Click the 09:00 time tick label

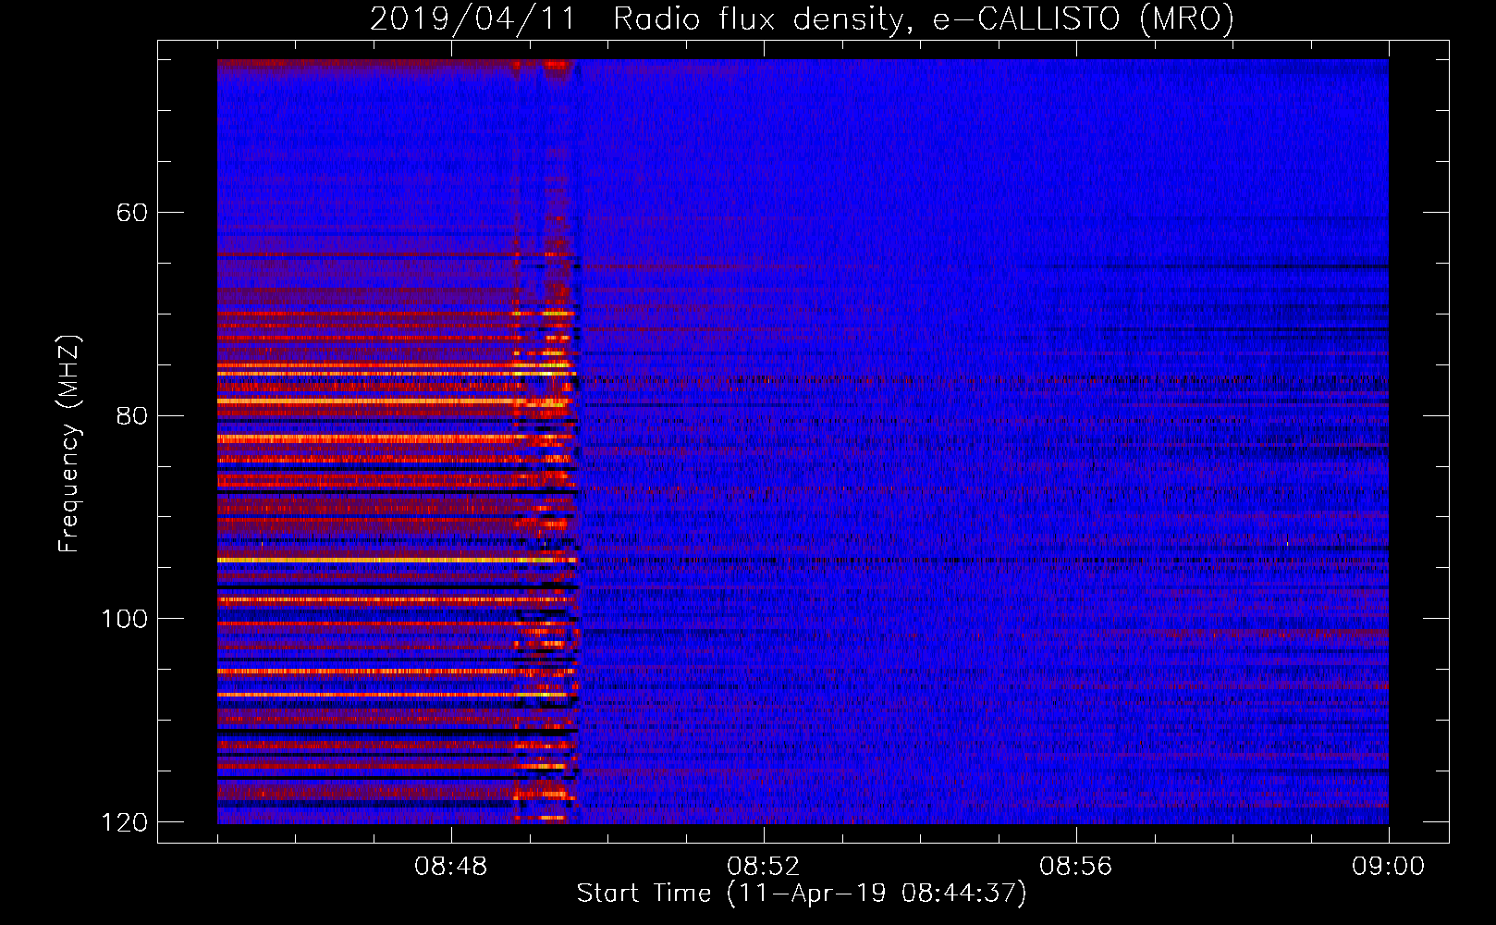[1389, 867]
